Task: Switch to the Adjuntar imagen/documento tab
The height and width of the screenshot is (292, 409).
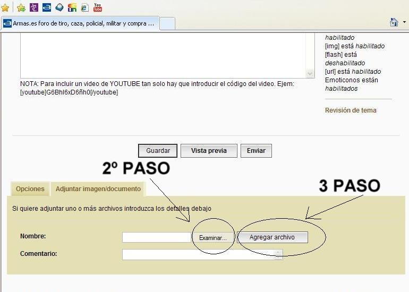Action: [98, 189]
